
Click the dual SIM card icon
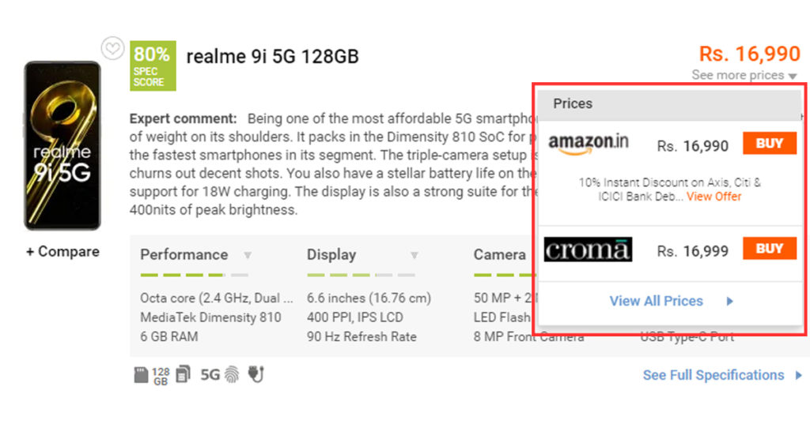click(184, 374)
